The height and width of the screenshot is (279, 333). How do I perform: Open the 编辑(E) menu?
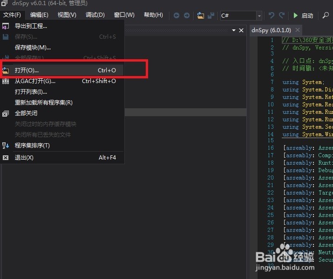pyautogui.click(x=39, y=15)
